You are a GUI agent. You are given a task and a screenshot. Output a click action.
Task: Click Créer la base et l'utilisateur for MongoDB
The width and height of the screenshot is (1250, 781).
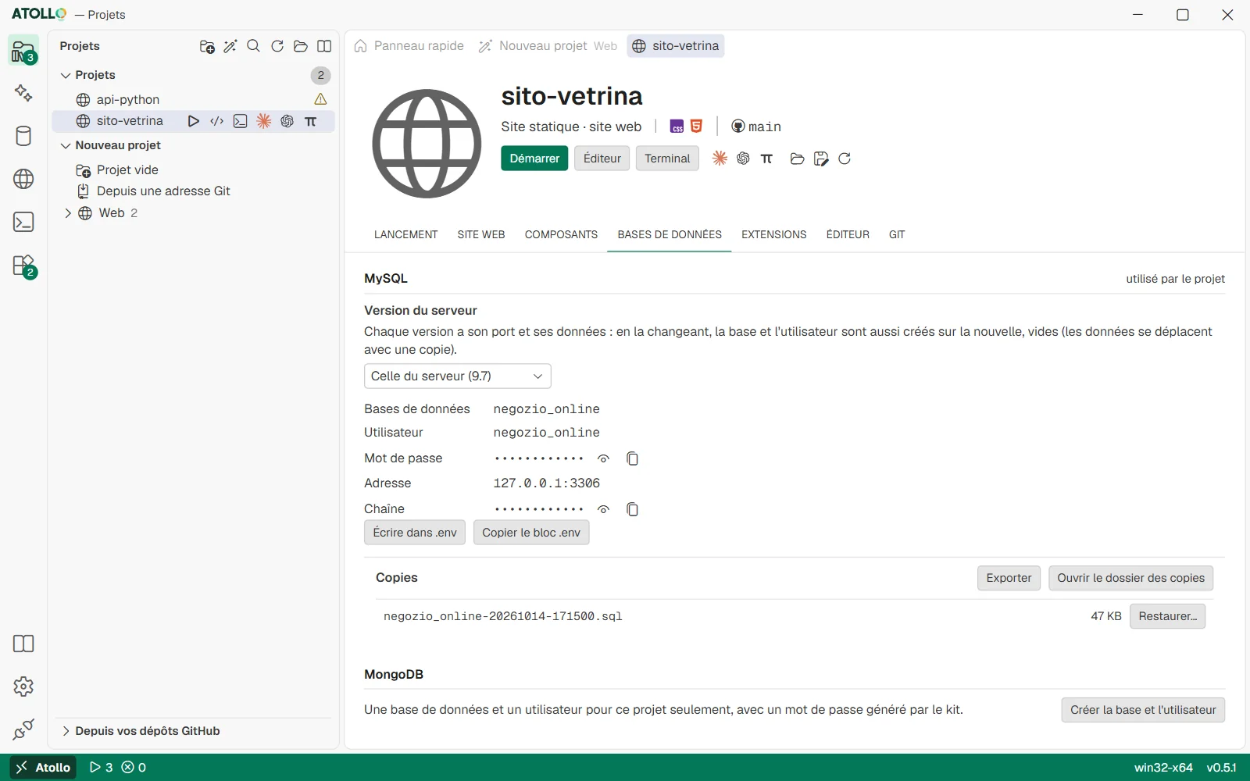point(1143,710)
